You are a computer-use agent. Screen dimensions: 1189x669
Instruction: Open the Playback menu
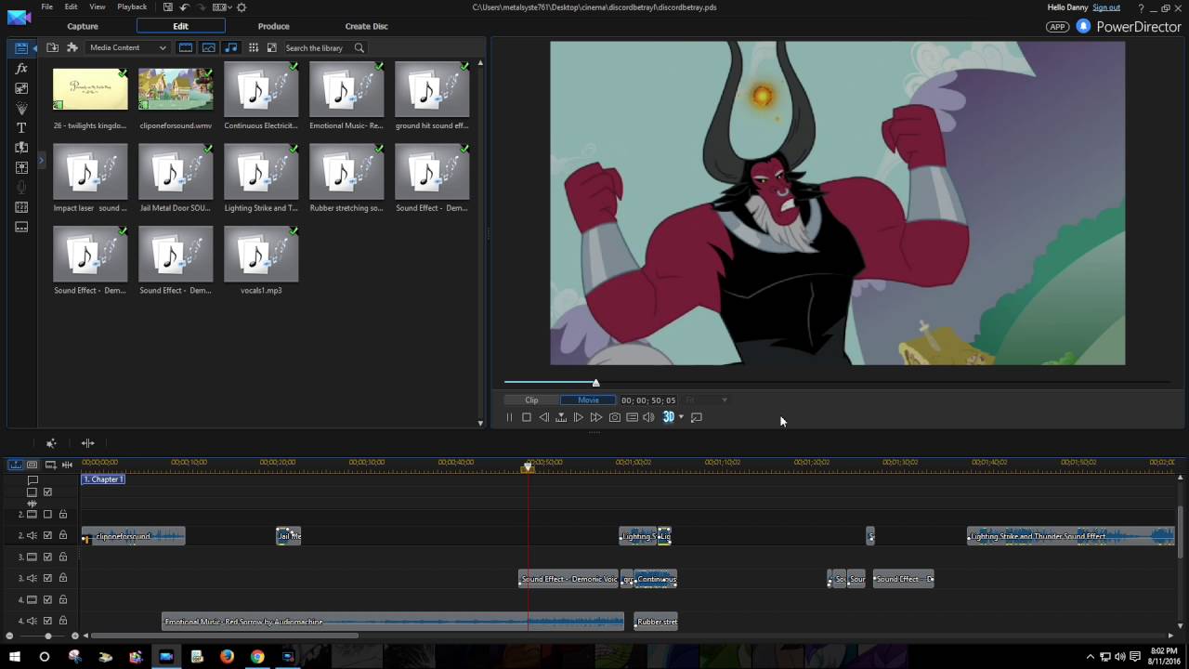coord(132,7)
